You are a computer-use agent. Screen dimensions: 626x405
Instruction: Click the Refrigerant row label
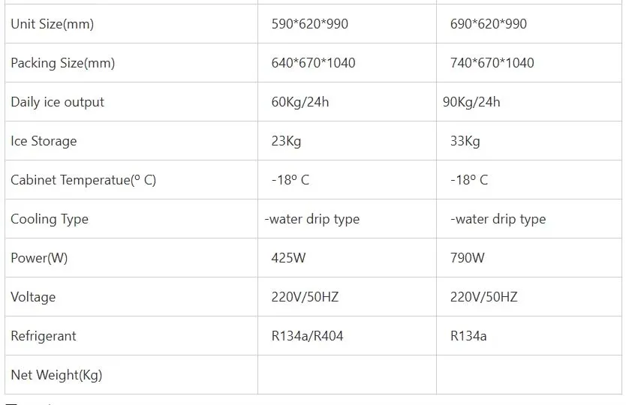44,336
